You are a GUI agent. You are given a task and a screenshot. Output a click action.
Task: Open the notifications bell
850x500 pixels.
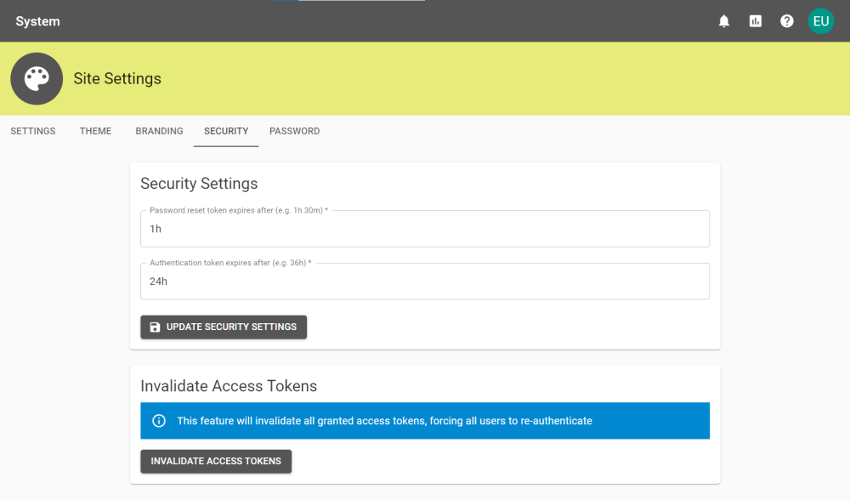(723, 21)
